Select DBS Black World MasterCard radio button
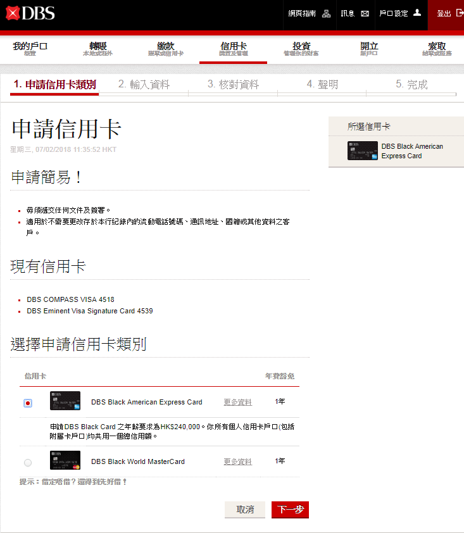This screenshot has width=464, height=533. point(28,463)
